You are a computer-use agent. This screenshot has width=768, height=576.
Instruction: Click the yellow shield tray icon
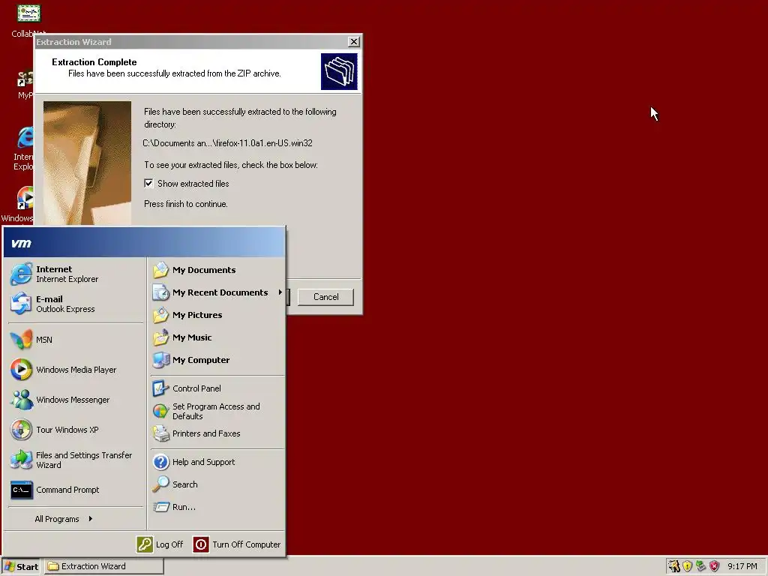point(687,566)
